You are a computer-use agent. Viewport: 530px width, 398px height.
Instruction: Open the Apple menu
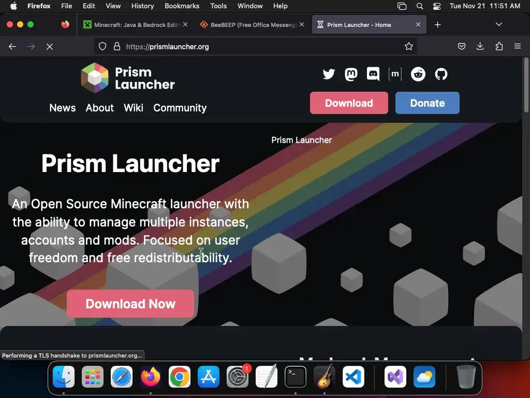[x=13, y=6]
